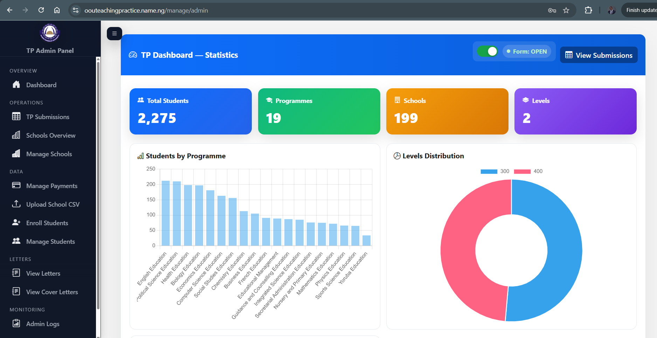The height and width of the screenshot is (338, 657).
Task: Click the speedometer icon beside TP Dashboard
Action: tap(133, 55)
